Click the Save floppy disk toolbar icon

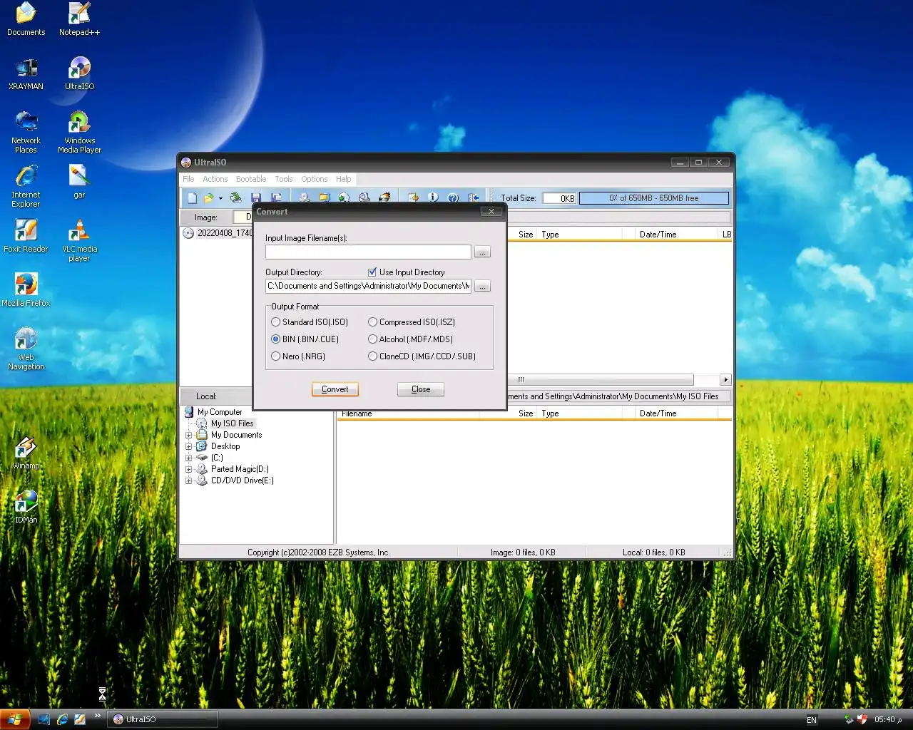[x=256, y=197]
